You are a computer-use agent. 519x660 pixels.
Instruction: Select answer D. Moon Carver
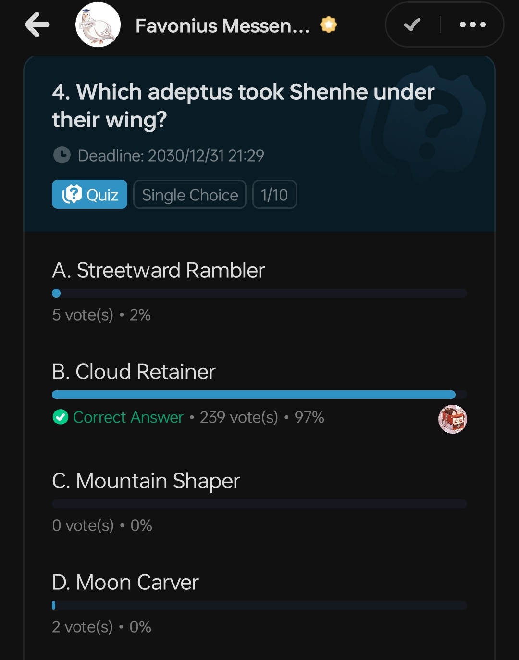(124, 582)
